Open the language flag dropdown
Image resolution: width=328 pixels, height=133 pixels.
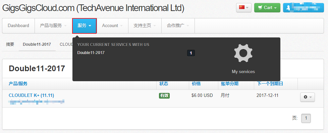(244, 8)
